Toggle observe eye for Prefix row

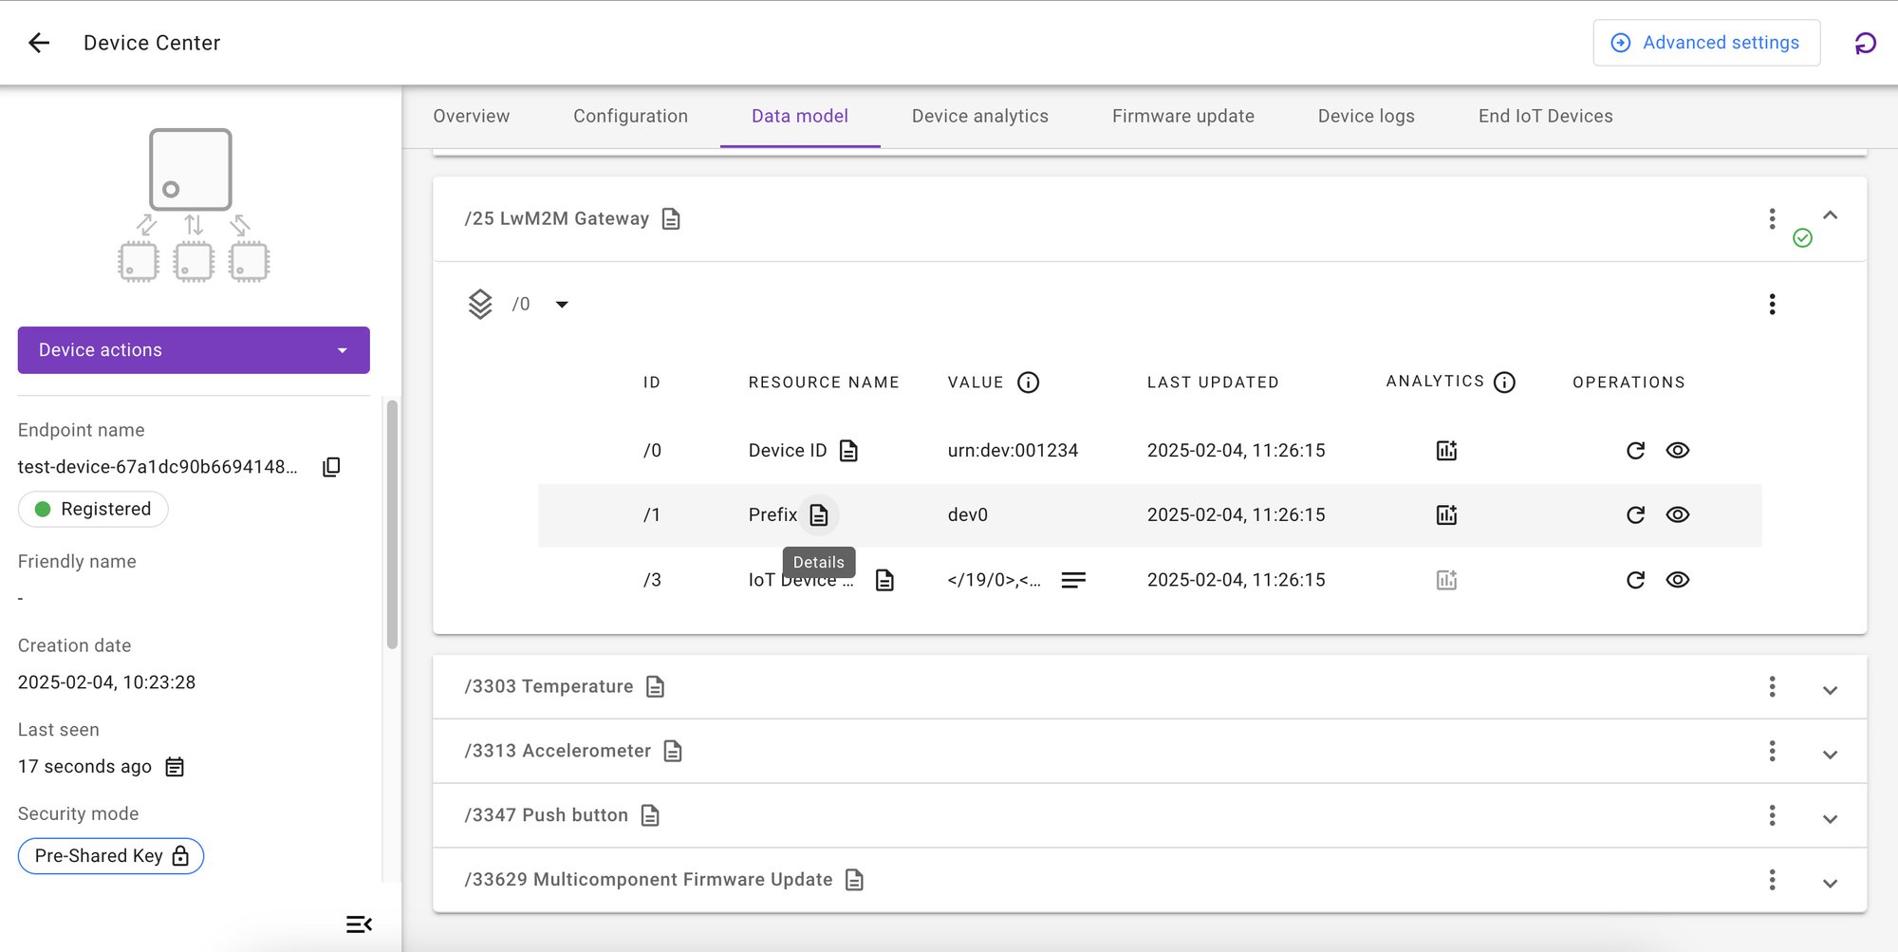pos(1678,515)
